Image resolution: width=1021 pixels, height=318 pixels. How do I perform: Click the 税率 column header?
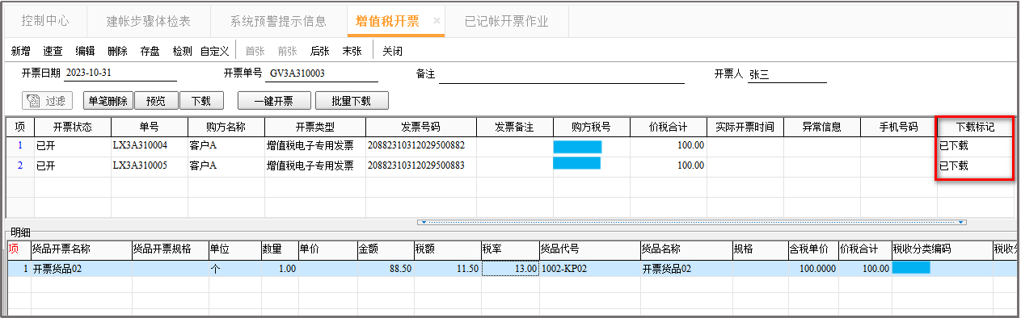click(510, 249)
